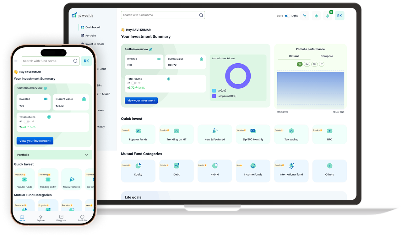
Task: Switch to the Compare tab
Action: coord(327,56)
